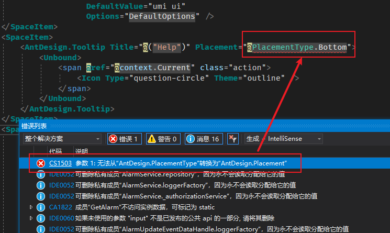Click info icon on _authorizationService row
Screen dimensions: 390x233
click(x=41, y=196)
